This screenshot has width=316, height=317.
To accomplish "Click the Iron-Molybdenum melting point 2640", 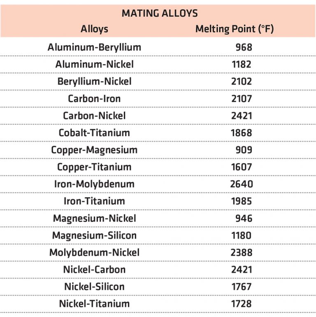I will pos(242,184).
